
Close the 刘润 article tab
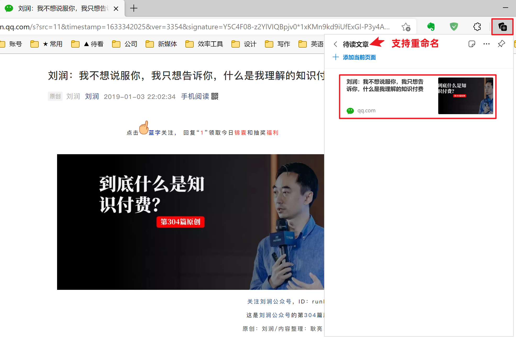coord(116,9)
